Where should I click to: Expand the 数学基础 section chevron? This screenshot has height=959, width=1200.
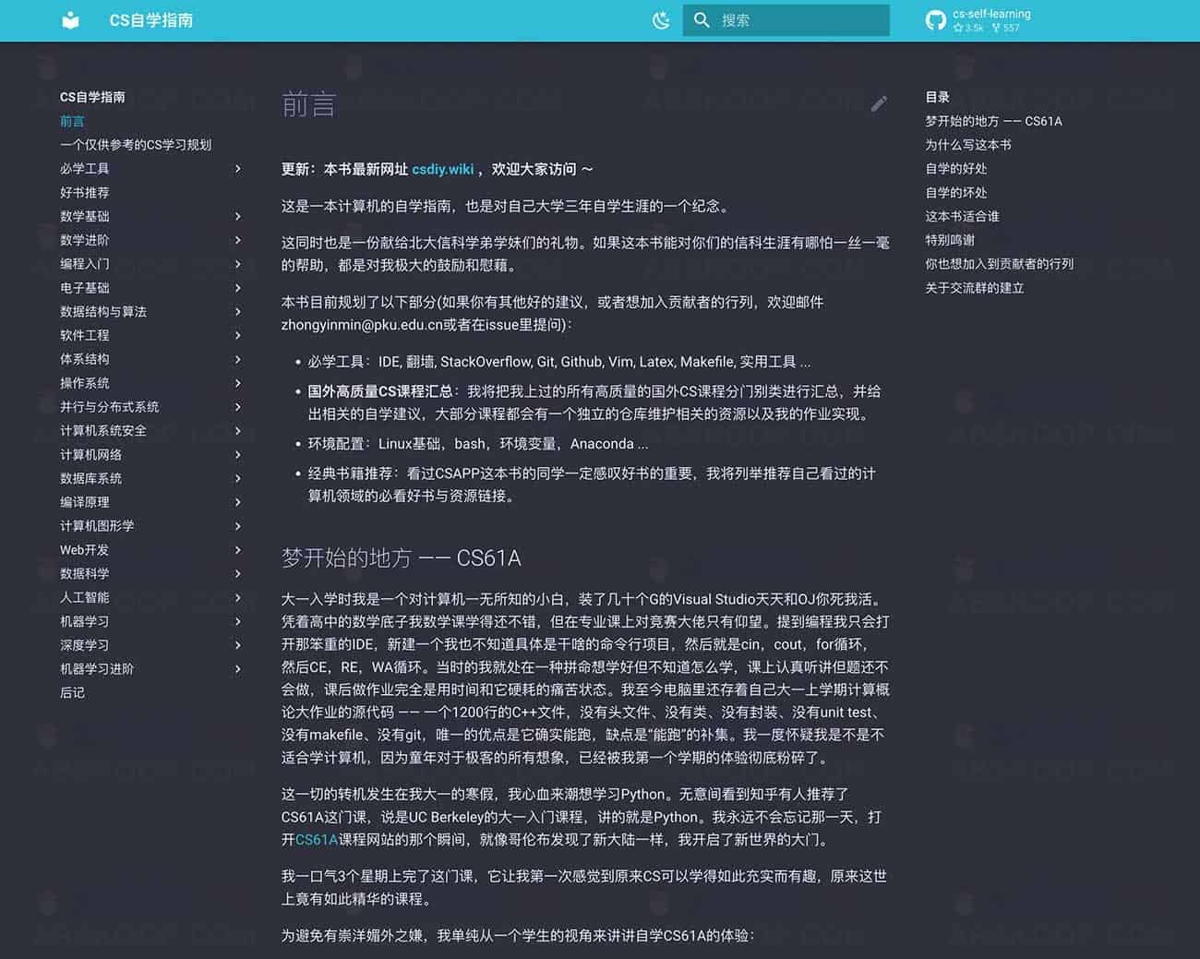click(238, 216)
